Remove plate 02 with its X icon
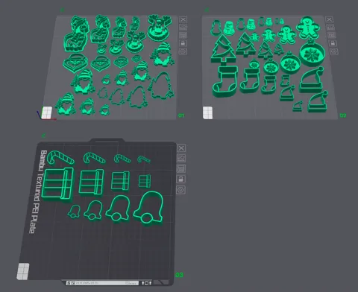 click(330, 19)
